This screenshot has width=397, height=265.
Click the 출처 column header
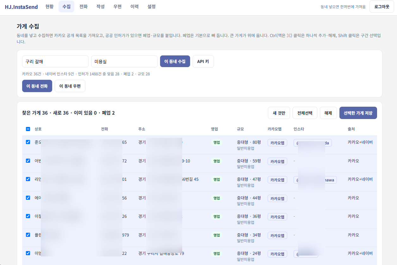tap(351, 129)
